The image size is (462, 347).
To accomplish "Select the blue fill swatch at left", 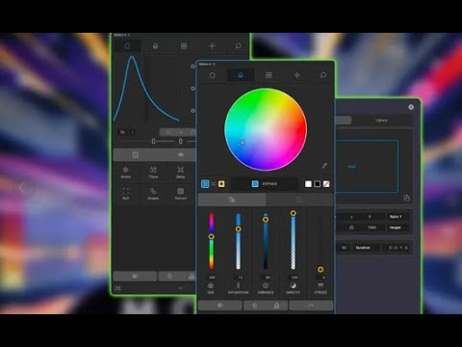I will (205, 184).
